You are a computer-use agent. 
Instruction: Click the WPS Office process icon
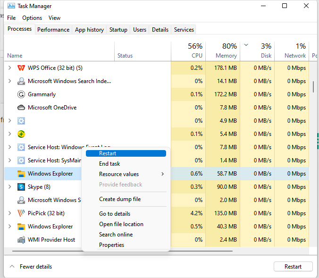coord(21,68)
